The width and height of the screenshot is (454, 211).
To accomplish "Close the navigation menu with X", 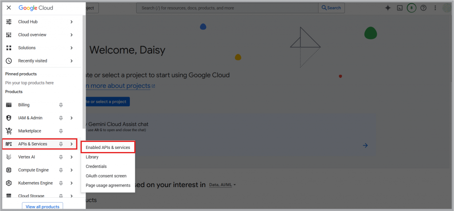I will coord(9,8).
